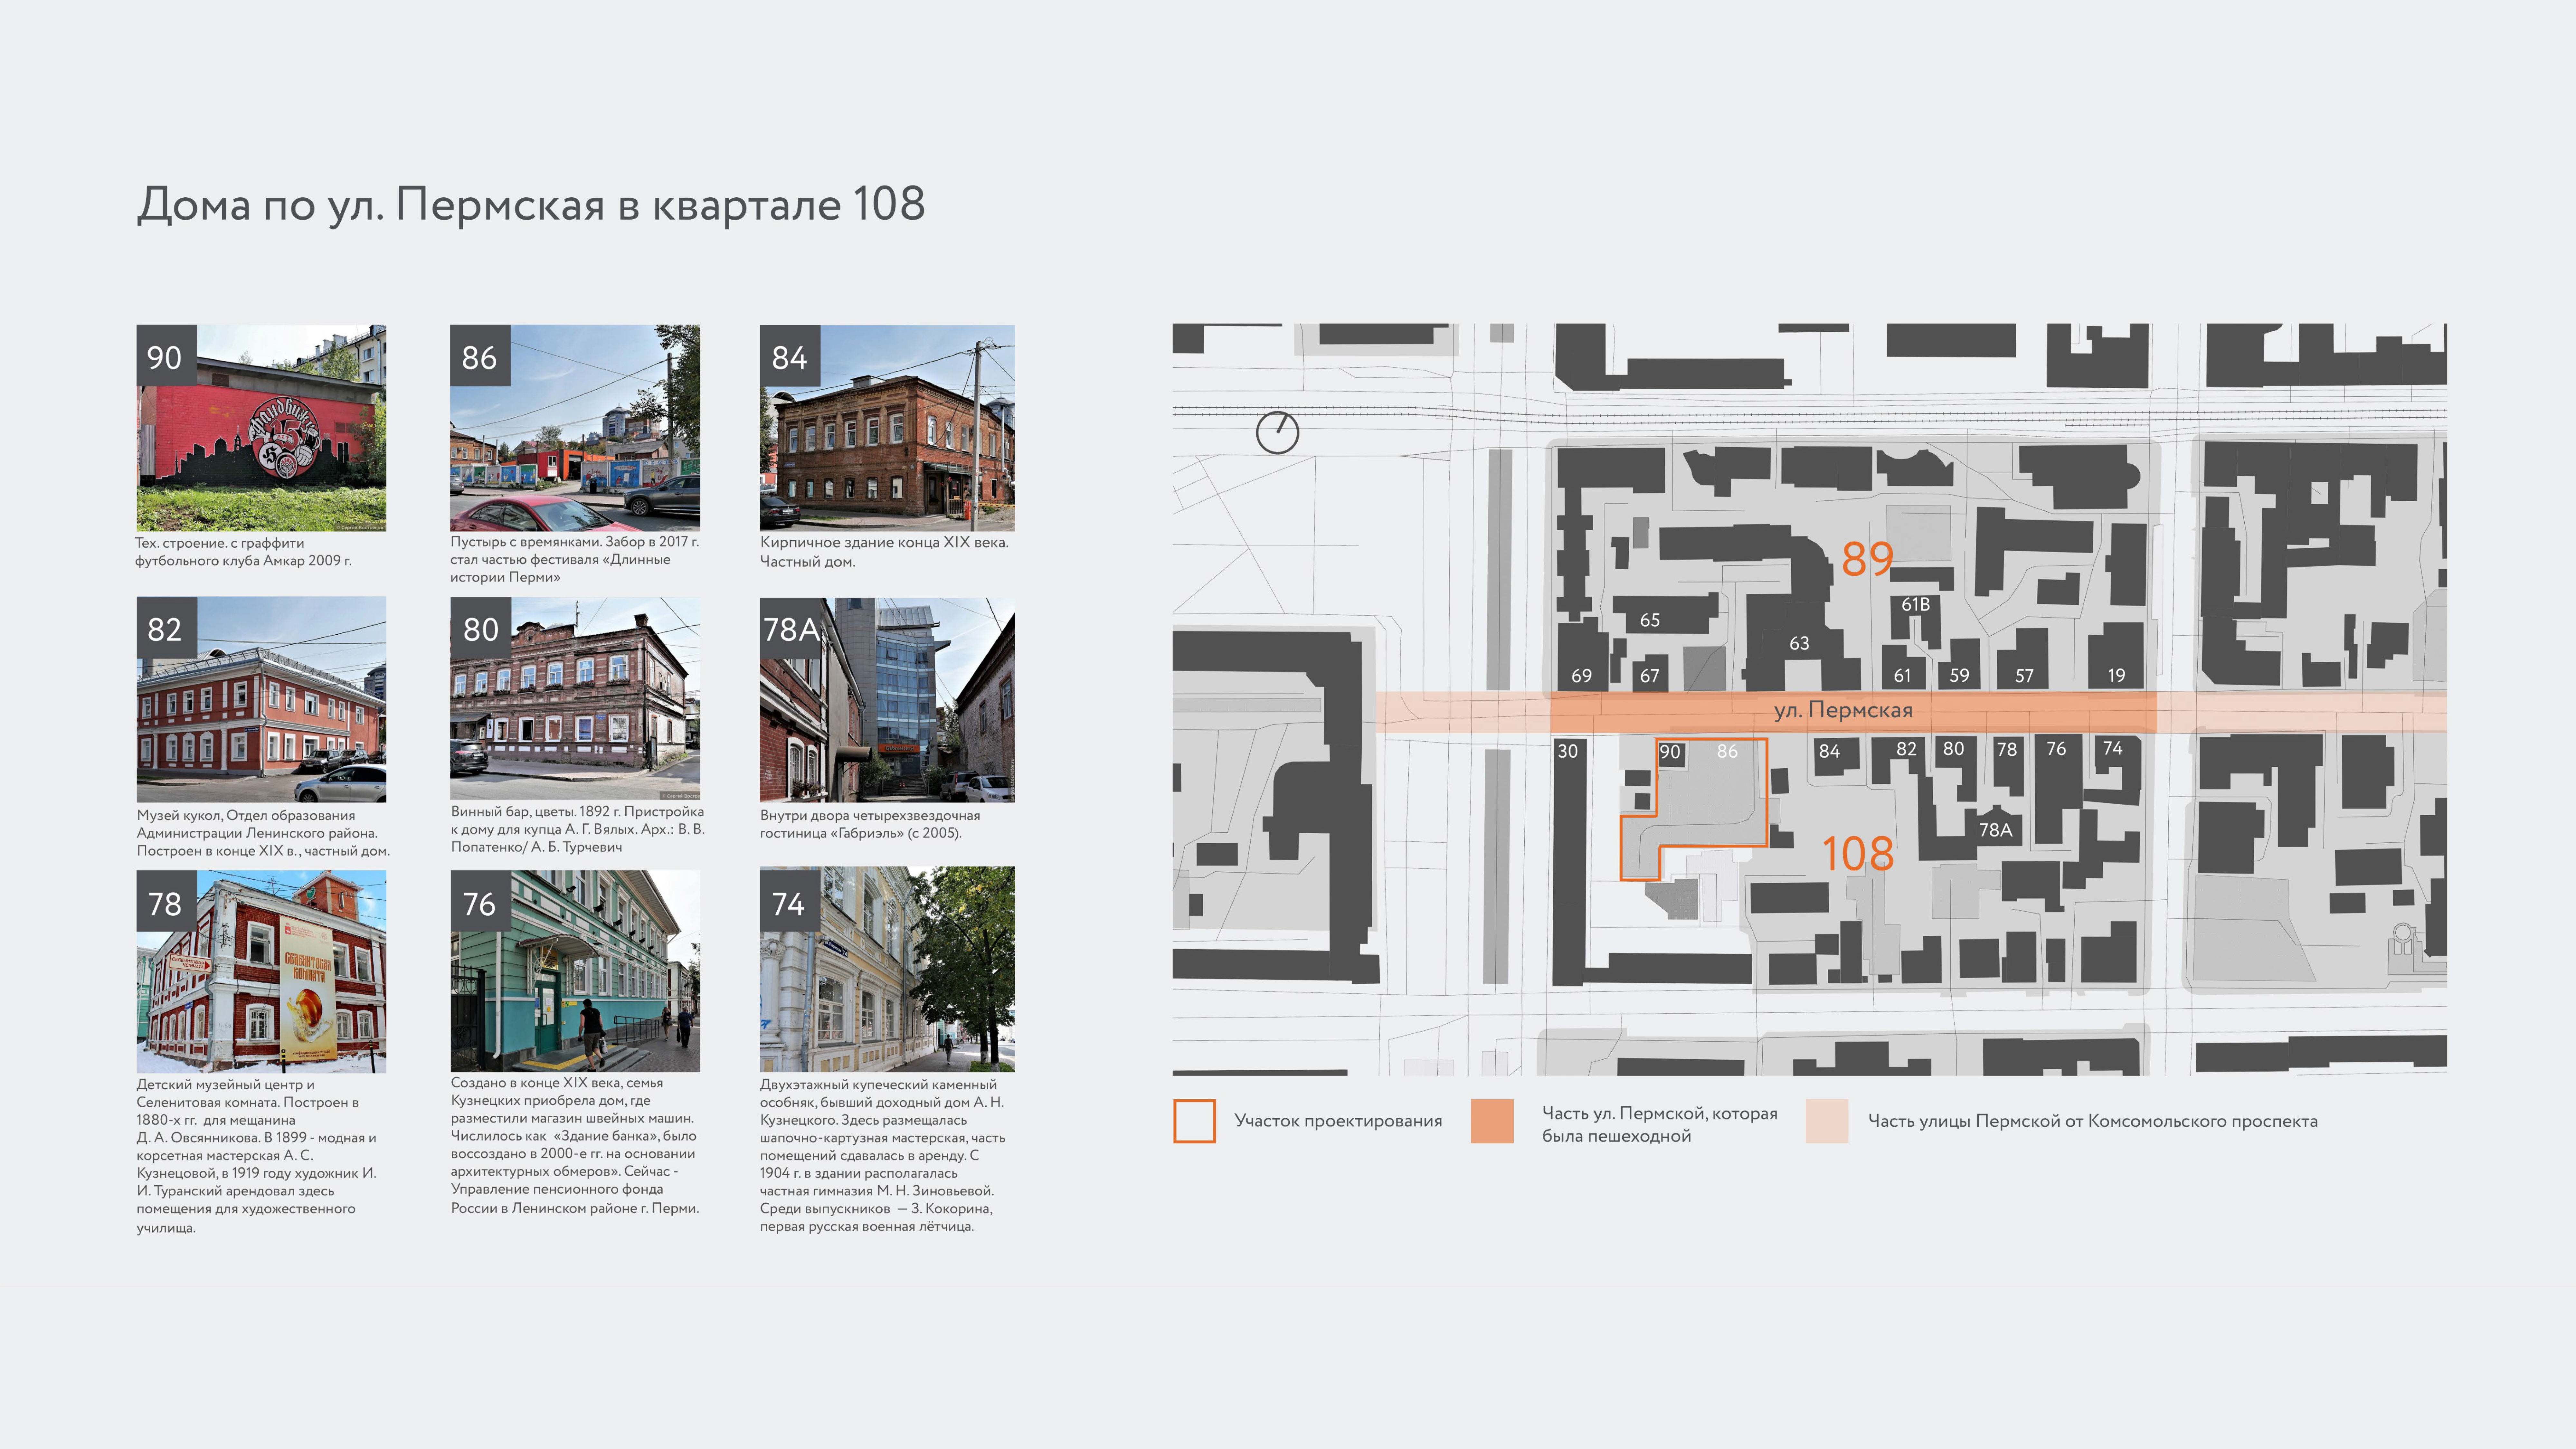Click the legend text 'Участок проектирования'
This screenshot has height=1449, width=2576.
tap(1338, 1121)
